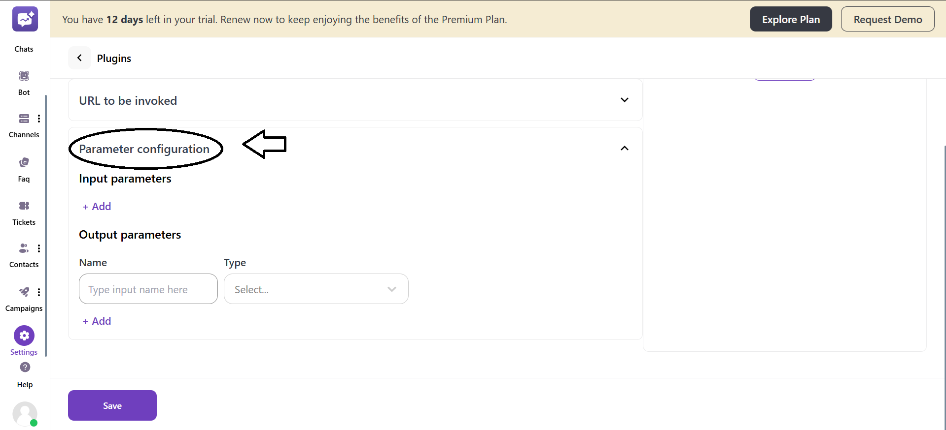Open the Campaigns section
Image resolution: width=946 pixels, height=430 pixels.
(x=23, y=292)
